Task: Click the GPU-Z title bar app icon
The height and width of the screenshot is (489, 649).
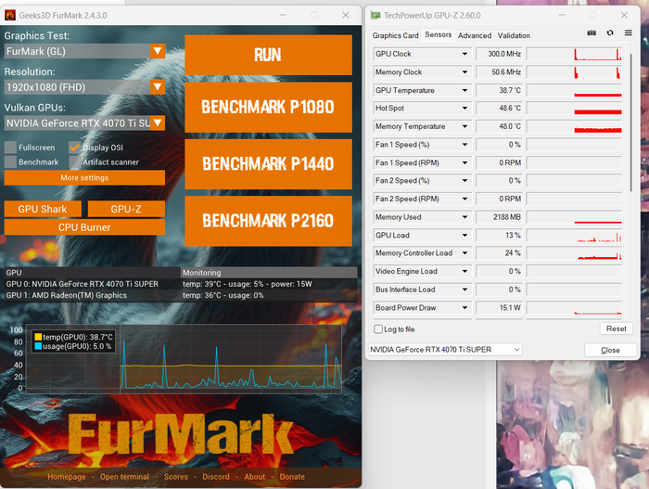Action: 375,16
